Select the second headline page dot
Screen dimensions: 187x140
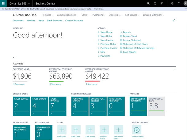click(15, 57)
